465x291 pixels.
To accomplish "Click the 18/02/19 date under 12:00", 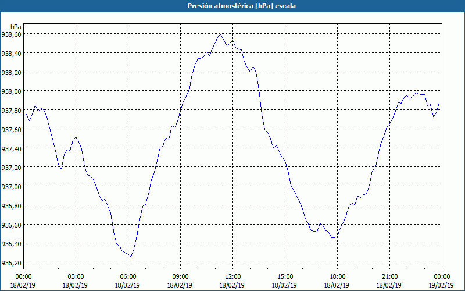I will click(x=233, y=285).
